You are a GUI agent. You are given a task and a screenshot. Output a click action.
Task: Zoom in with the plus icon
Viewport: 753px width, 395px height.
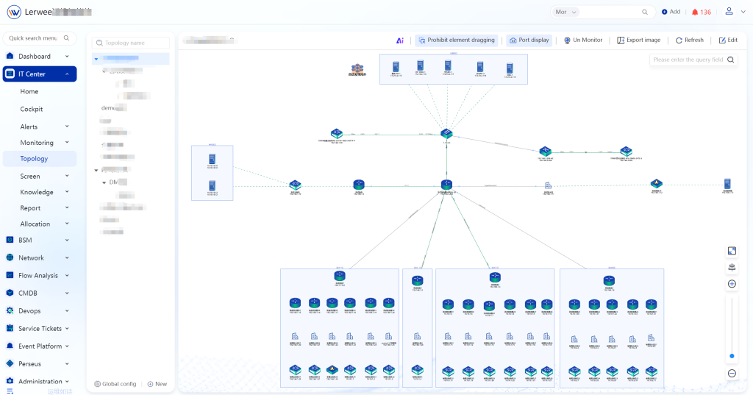tap(732, 284)
